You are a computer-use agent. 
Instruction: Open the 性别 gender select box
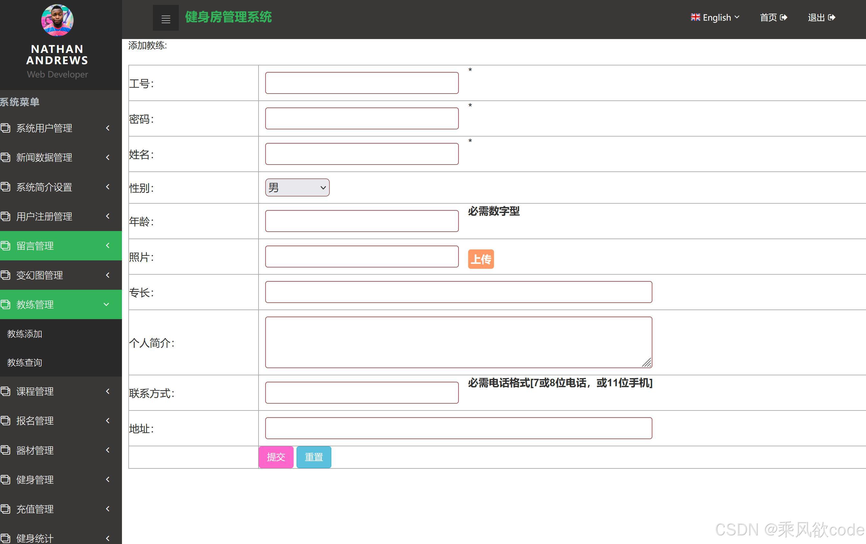coord(297,188)
